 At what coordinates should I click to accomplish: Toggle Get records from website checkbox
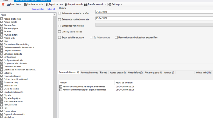tap(59, 26)
